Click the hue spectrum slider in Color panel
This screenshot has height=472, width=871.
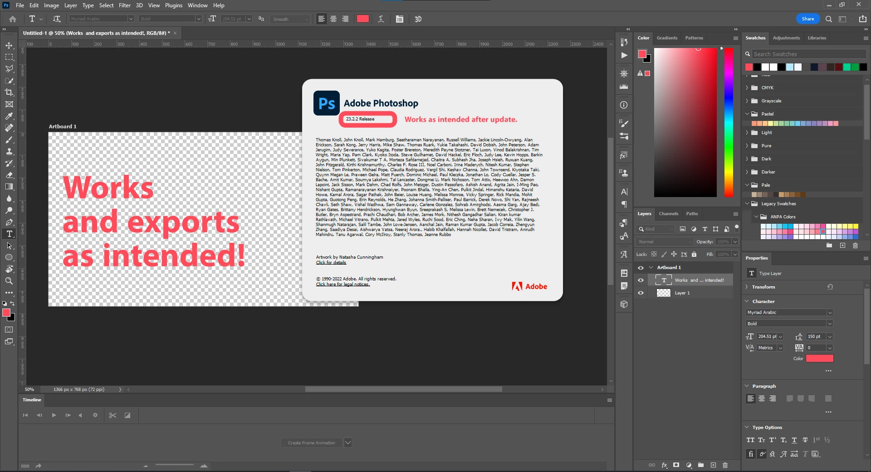pyautogui.click(x=729, y=122)
